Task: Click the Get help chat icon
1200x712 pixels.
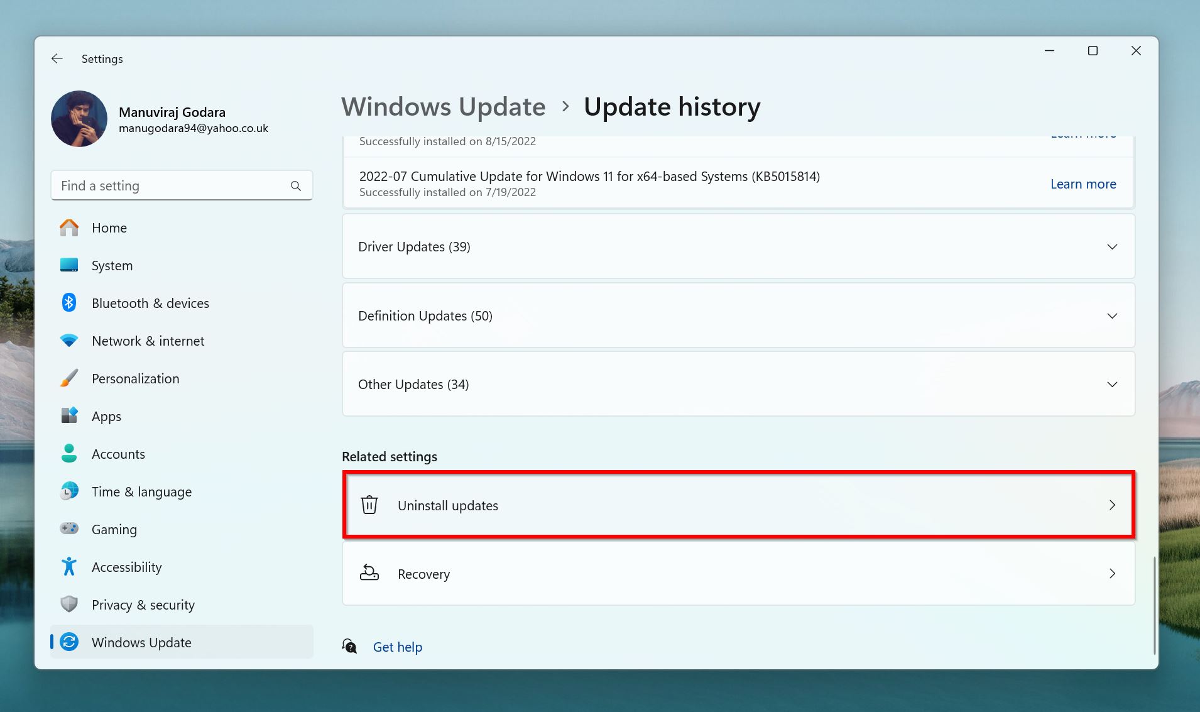Action: tap(349, 646)
